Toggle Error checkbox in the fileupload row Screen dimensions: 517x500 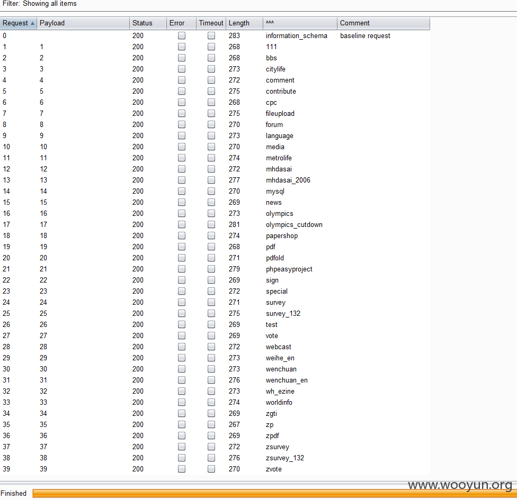(x=182, y=113)
